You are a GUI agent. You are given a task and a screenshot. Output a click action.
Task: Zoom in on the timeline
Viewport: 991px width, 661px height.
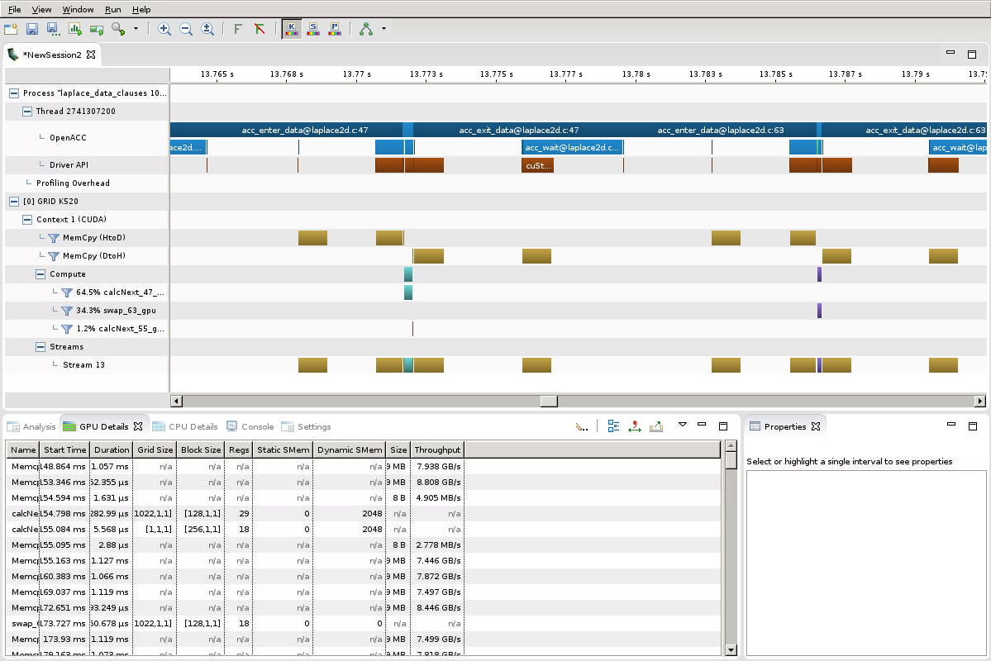point(164,29)
